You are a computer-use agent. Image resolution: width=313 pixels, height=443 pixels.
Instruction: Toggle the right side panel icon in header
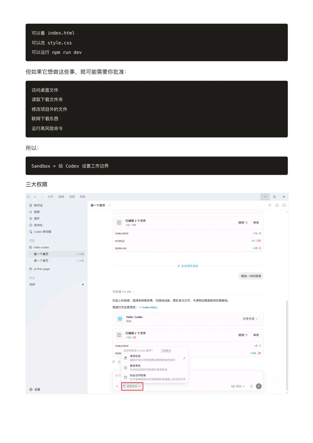click(x=284, y=205)
